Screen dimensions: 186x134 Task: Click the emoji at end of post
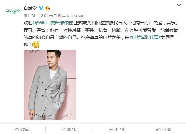36,45
